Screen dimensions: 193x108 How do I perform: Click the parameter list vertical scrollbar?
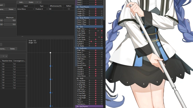(104, 10)
